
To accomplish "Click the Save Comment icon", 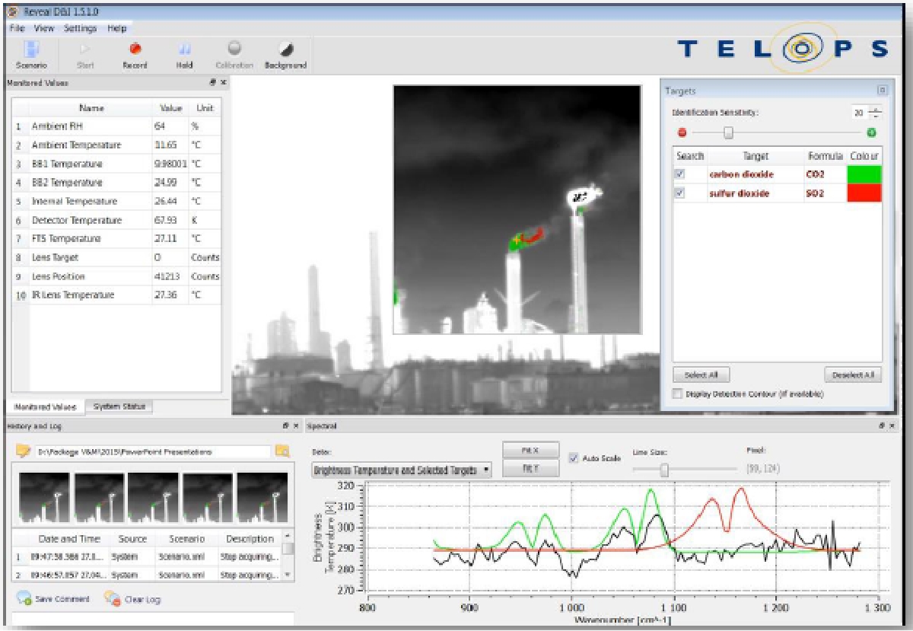I will tap(24, 599).
